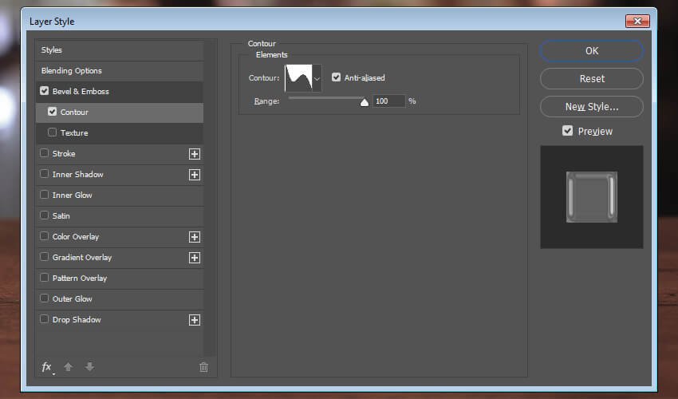This screenshot has width=678, height=399.
Task: Move effect down with the down arrow
Action: click(89, 367)
